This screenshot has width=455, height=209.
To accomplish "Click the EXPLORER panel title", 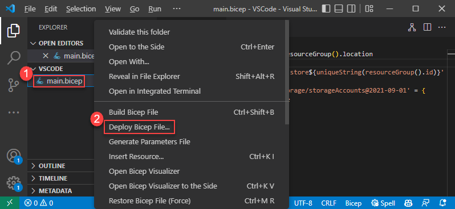I will click(x=53, y=27).
